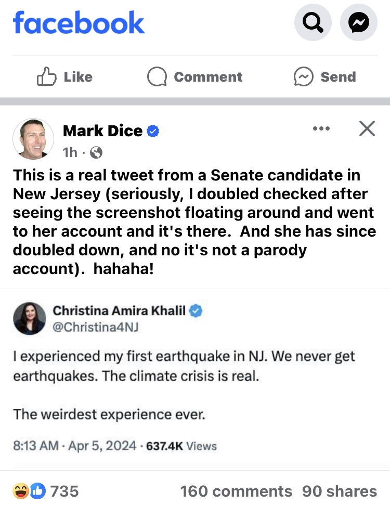
Task: Click the haha and like reaction icons
Action: coord(29,490)
